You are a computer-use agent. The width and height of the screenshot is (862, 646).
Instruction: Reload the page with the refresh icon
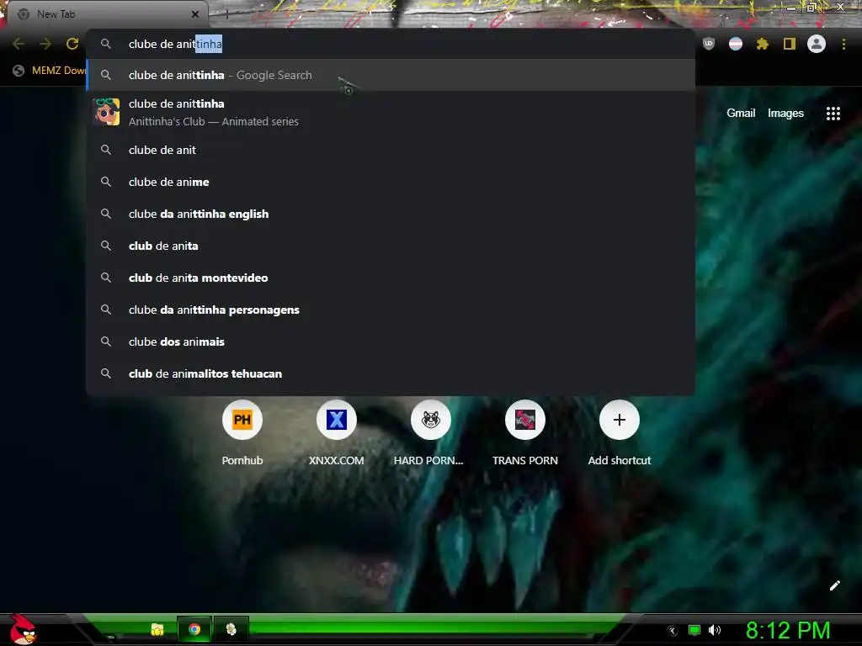[x=72, y=44]
